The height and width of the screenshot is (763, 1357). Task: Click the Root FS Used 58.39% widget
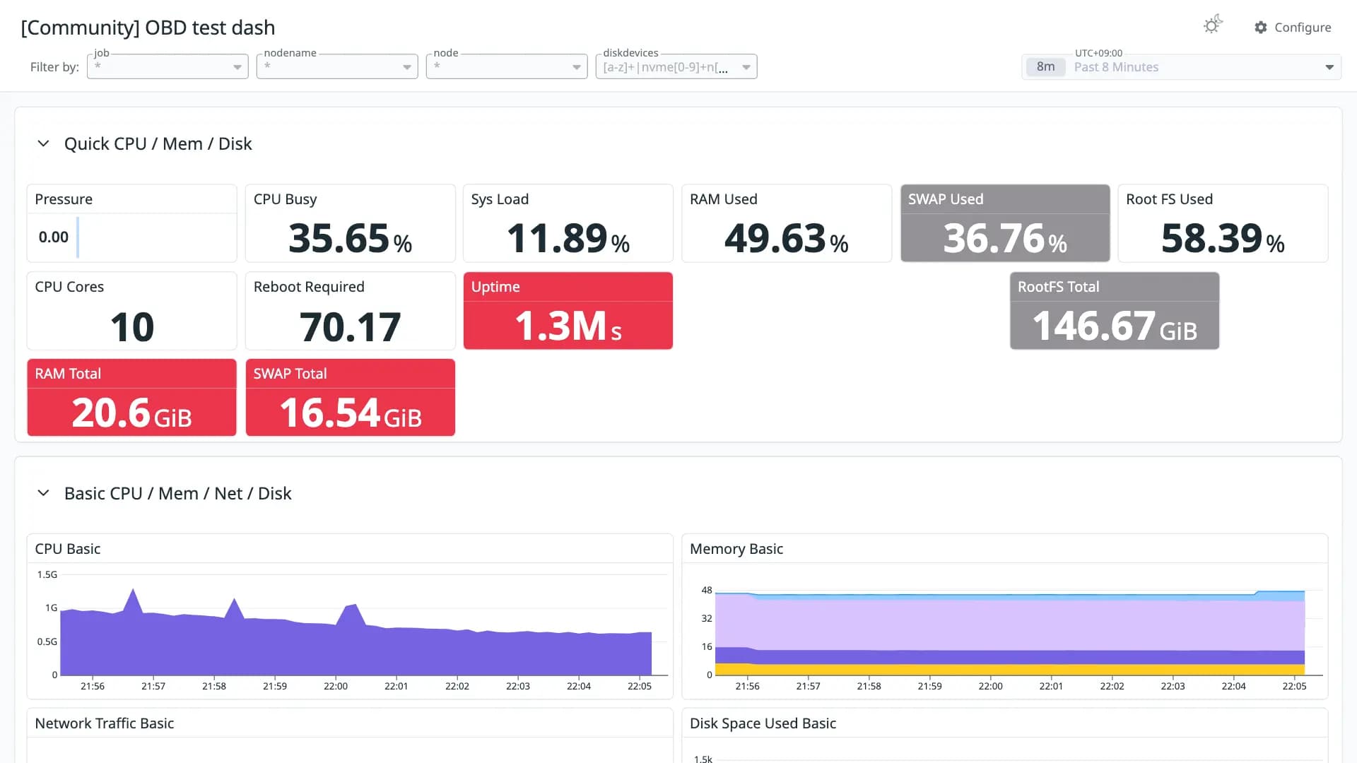tap(1223, 223)
